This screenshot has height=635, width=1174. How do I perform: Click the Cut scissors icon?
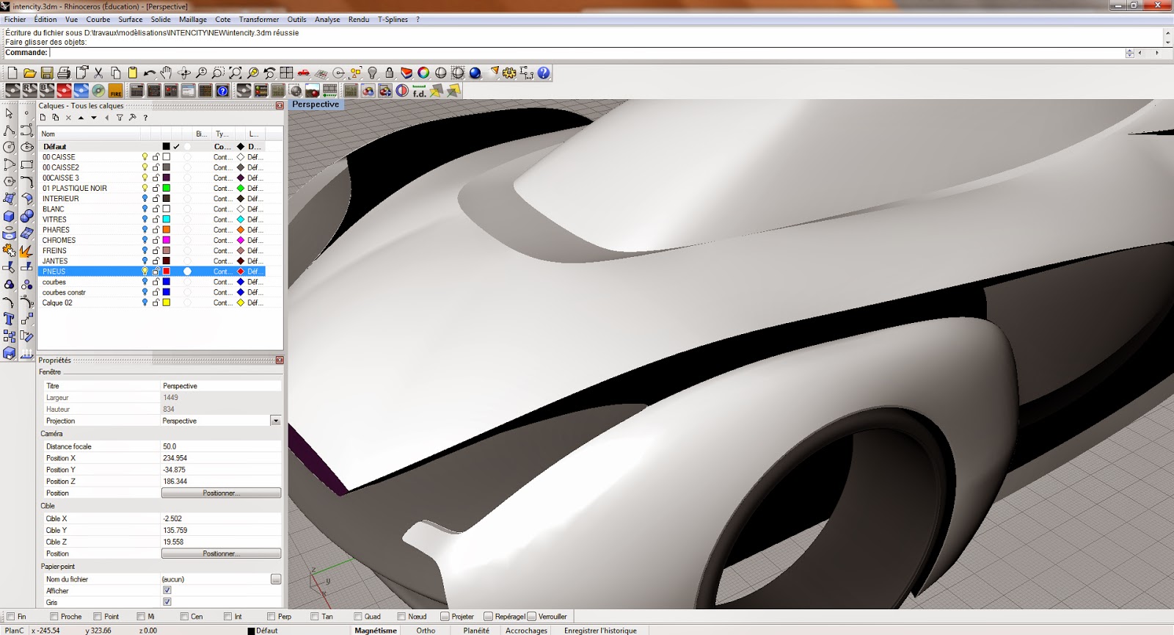pyautogui.click(x=98, y=73)
